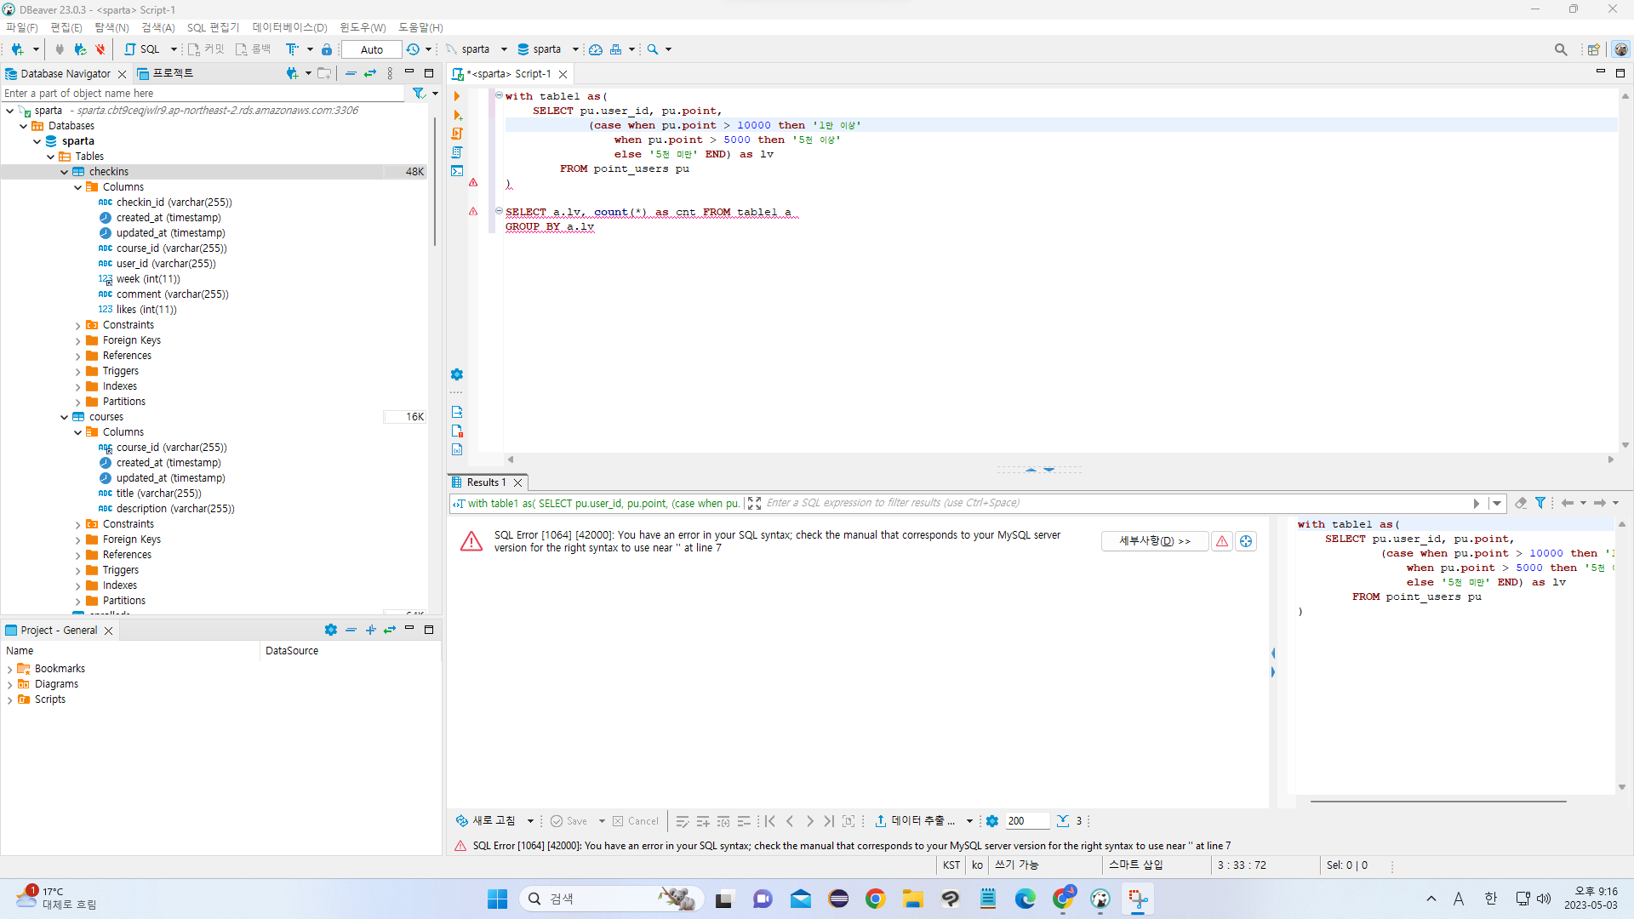Open File Explorer from the taskbar

[913, 899]
